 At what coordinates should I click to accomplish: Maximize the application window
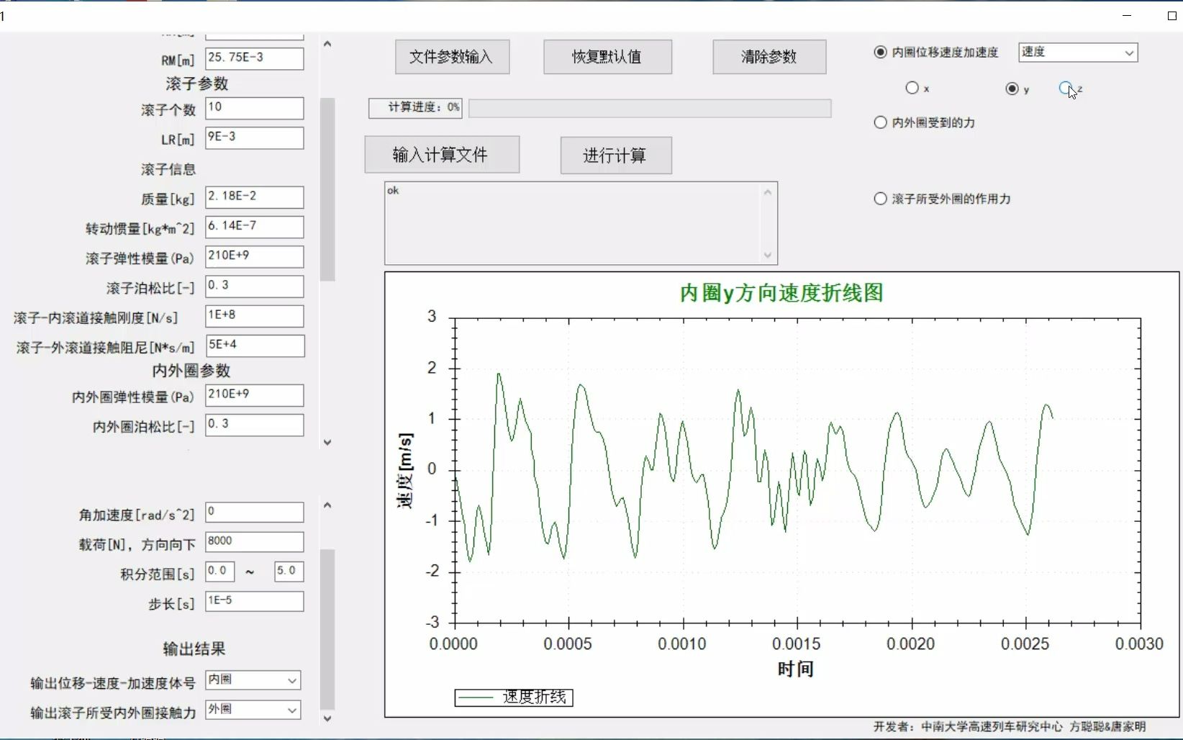(x=1171, y=16)
